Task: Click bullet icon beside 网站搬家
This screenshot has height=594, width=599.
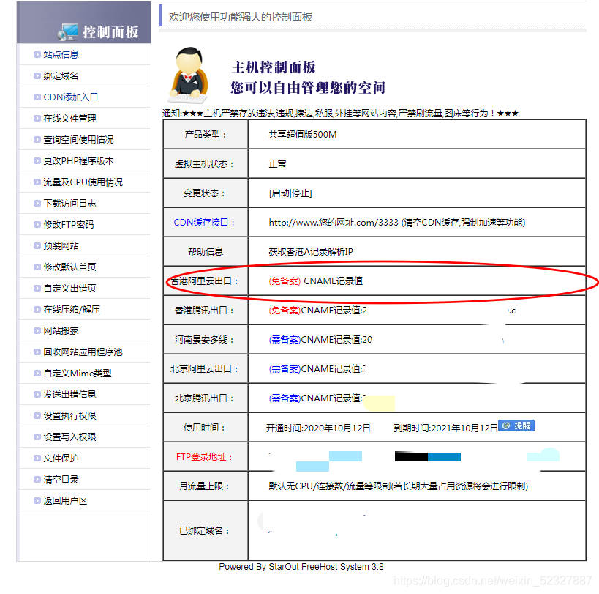Action: [37, 331]
